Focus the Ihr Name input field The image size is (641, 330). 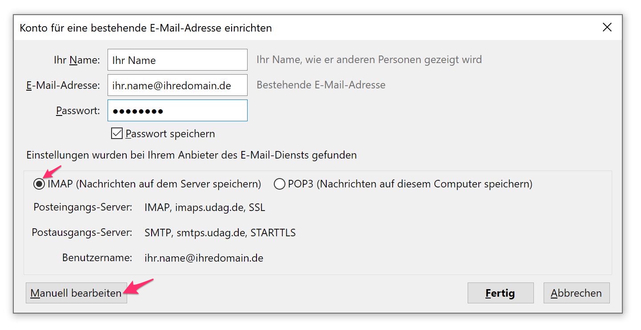click(177, 60)
